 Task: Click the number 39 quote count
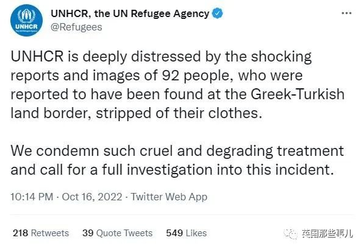88,233
